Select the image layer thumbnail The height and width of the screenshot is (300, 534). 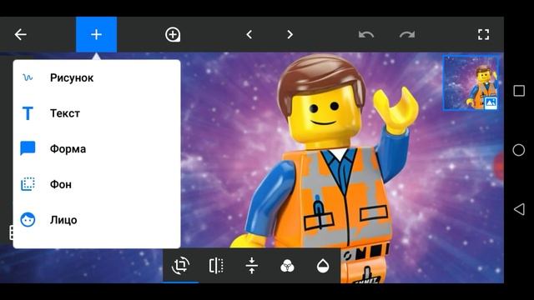click(471, 82)
